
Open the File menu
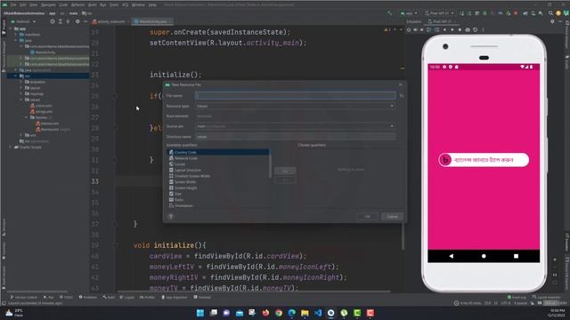13,5
